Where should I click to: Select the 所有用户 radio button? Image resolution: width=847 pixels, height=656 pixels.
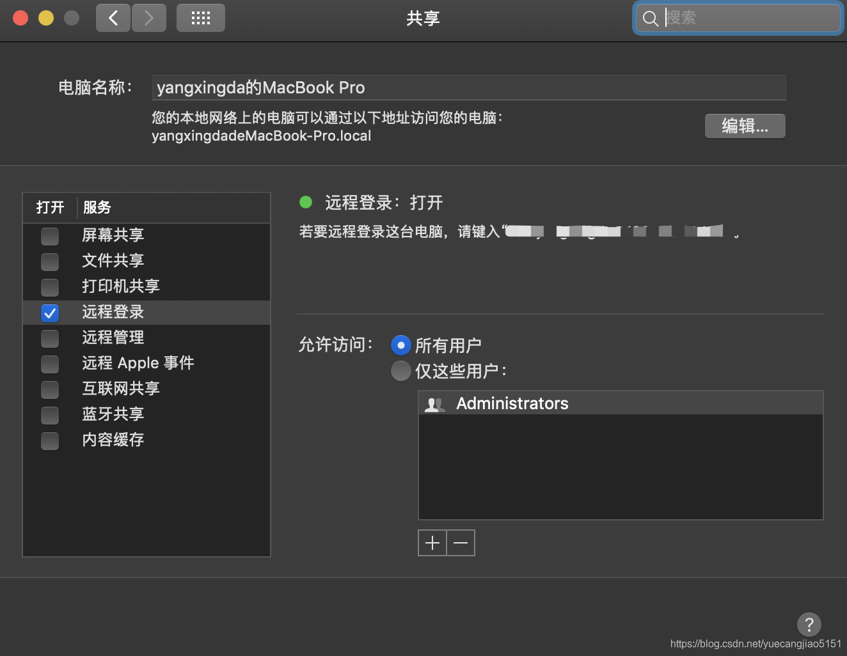point(400,345)
